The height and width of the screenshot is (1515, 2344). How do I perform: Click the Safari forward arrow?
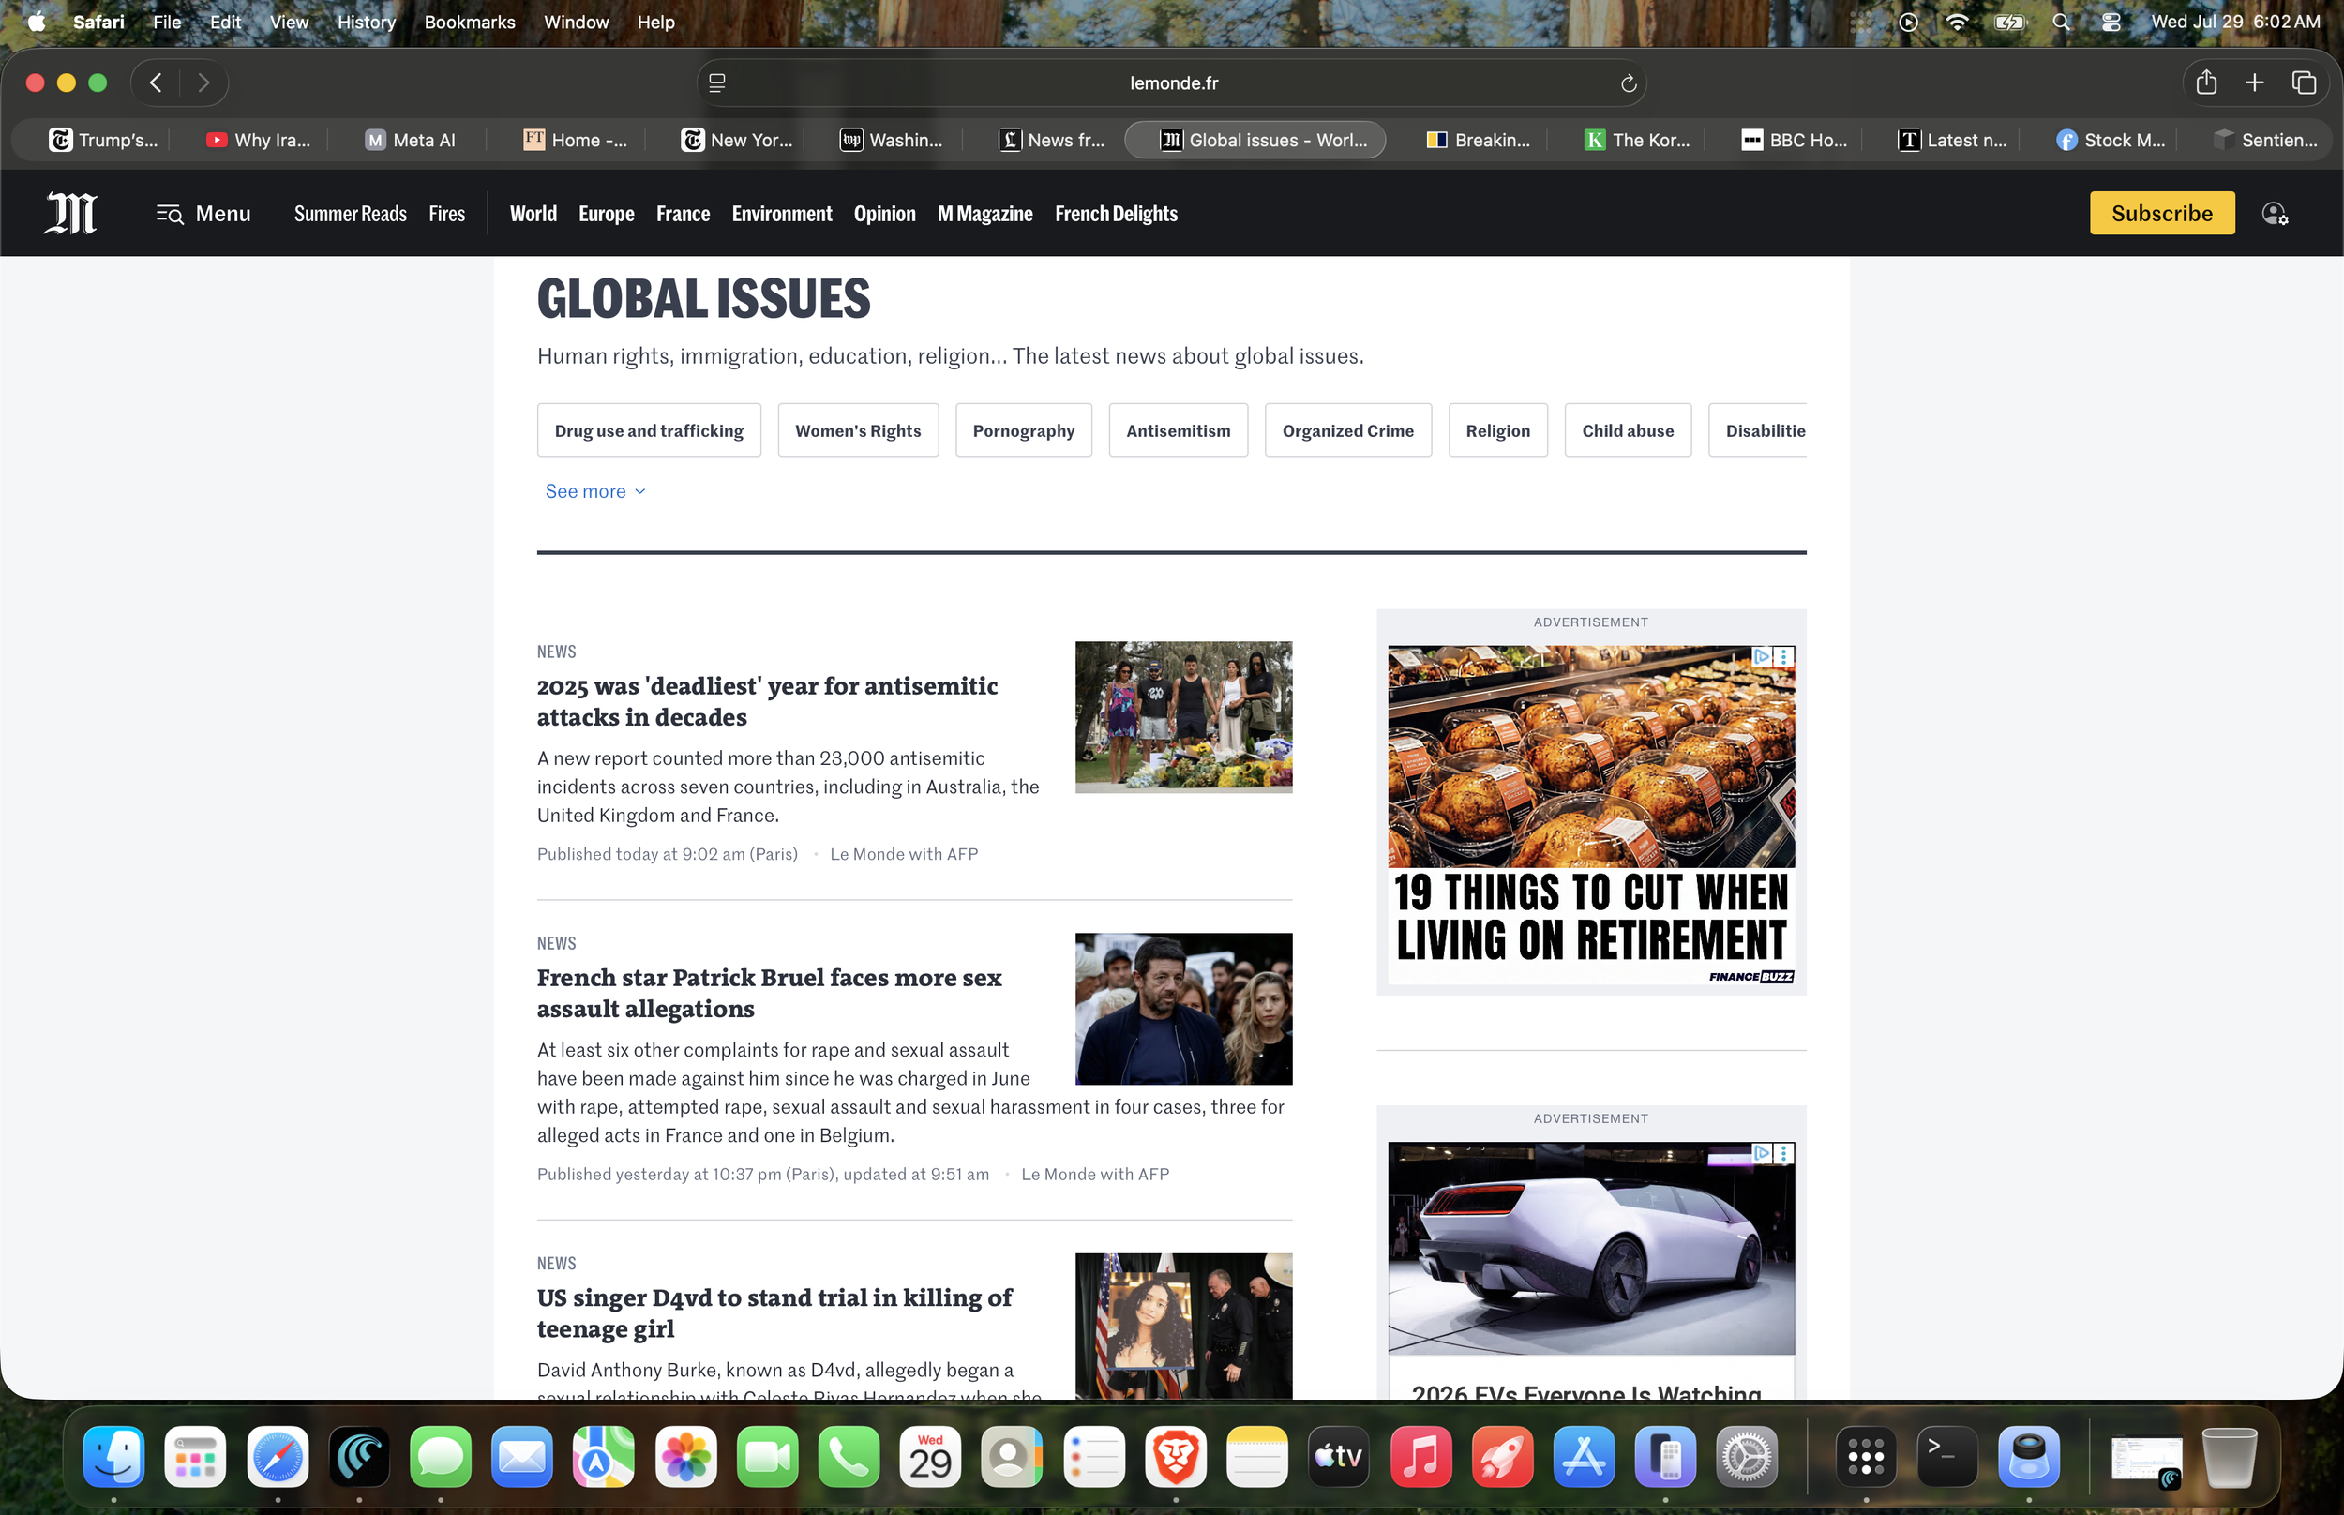[203, 82]
